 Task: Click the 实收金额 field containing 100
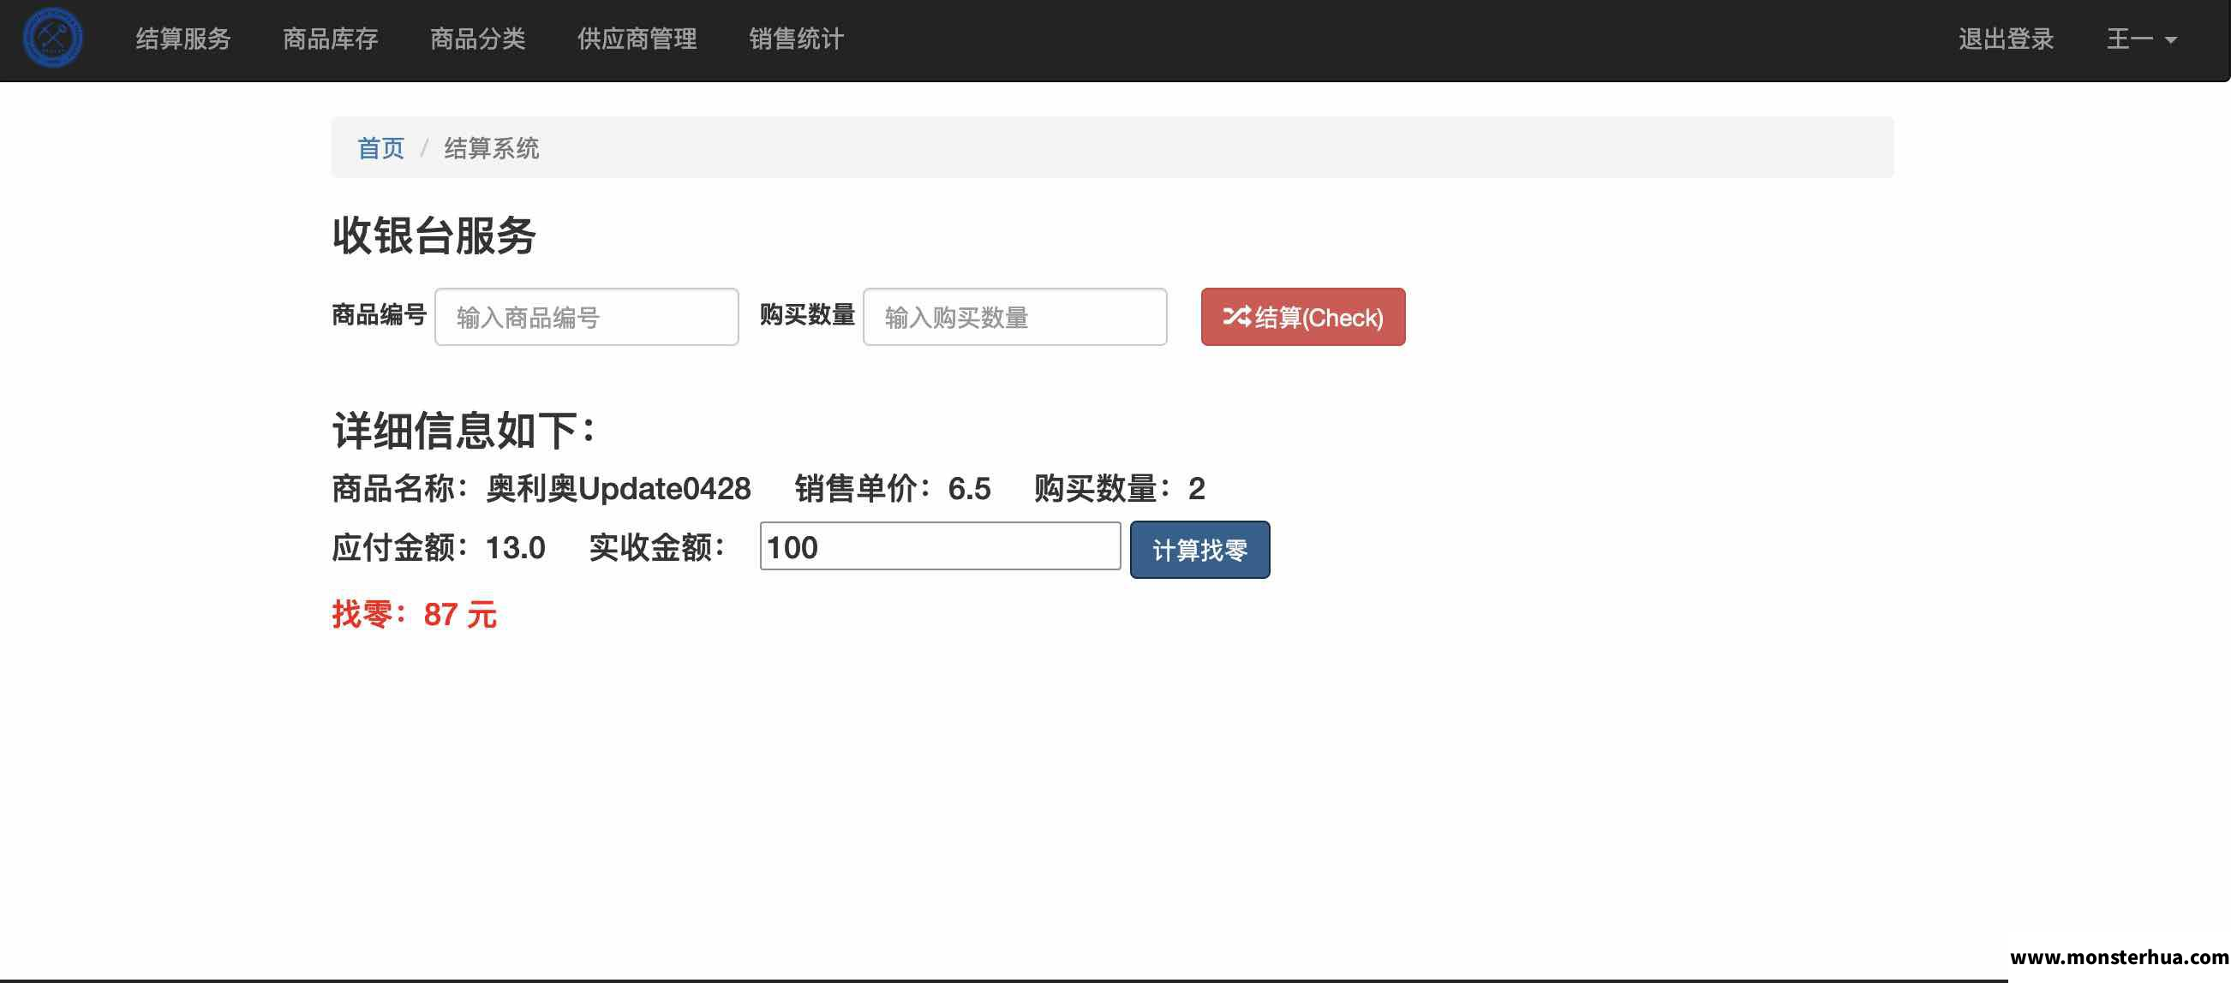pos(940,546)
